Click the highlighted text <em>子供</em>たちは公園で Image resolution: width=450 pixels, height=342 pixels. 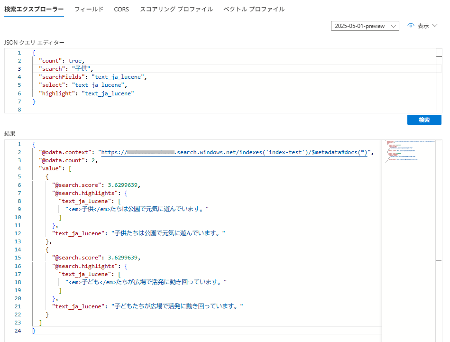click(137, 209)
